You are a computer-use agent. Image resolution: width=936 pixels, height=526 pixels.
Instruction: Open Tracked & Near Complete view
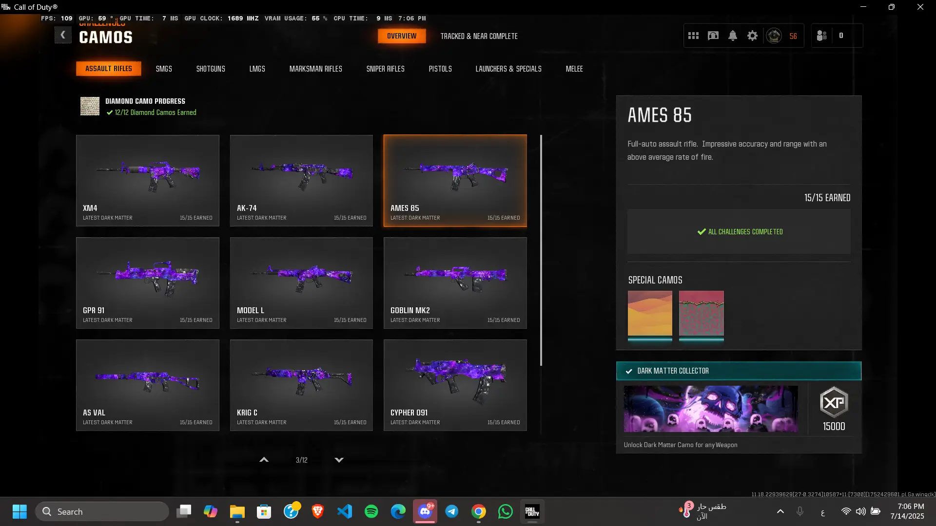[479, 36]
